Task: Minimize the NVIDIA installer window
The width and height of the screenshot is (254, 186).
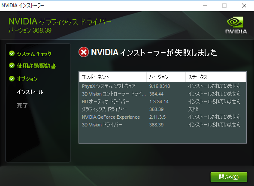Action: (205, 6)
